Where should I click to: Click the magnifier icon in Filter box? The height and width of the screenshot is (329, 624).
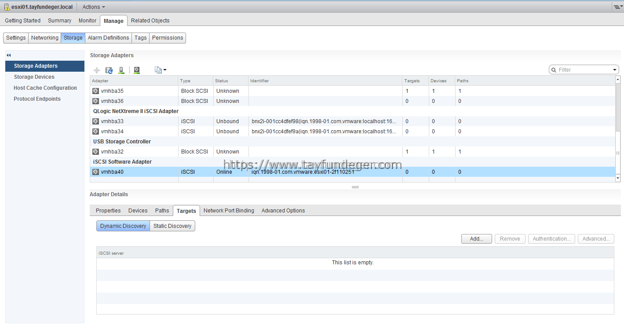tap(554, 70)
